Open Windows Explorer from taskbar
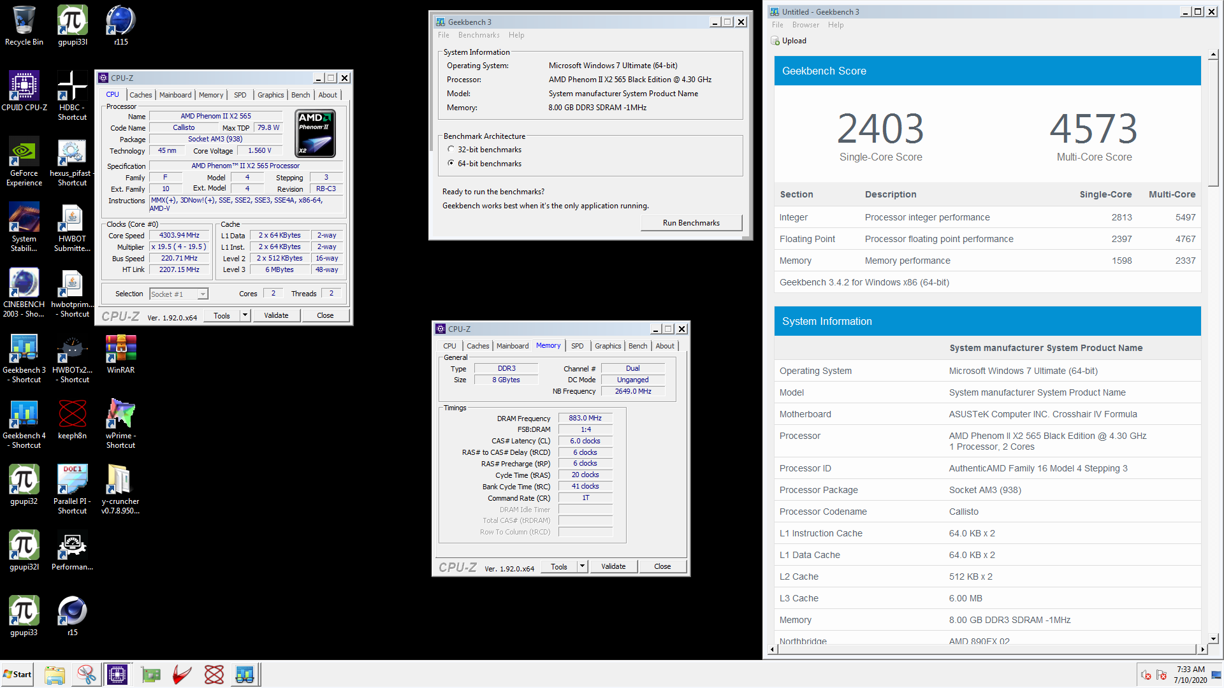This screenshot has height=688, width=1224. point(55,674)
